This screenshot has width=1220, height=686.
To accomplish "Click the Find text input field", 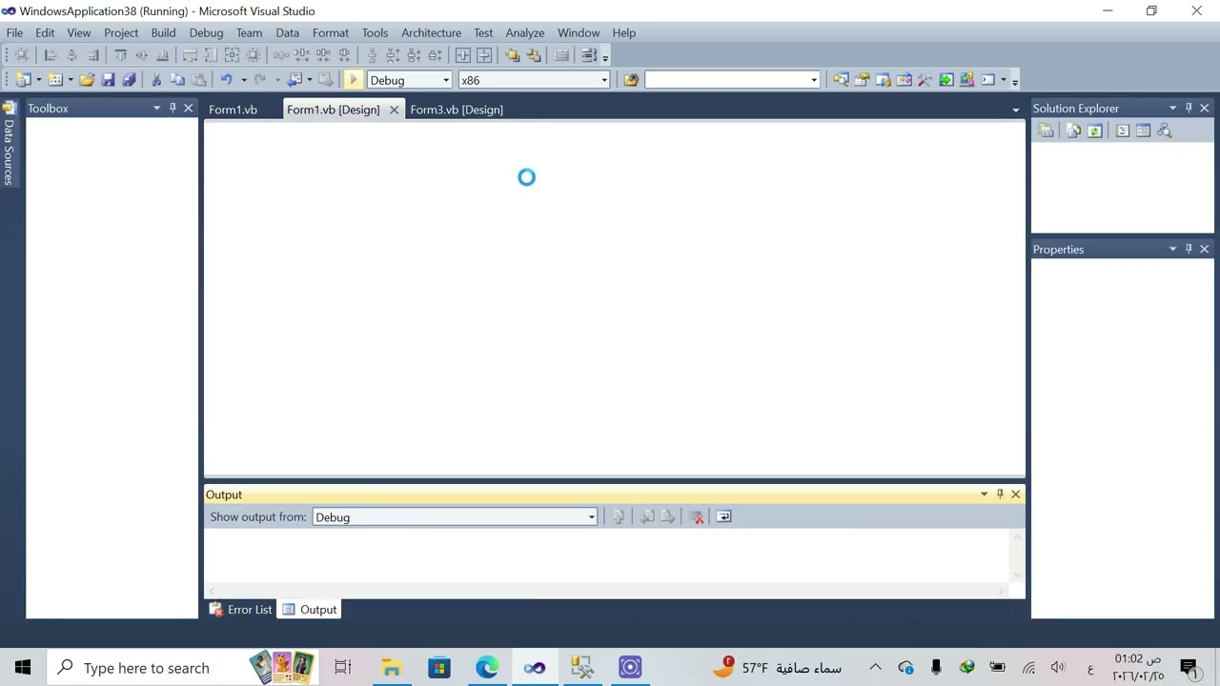I will click(x=726, y=80).
